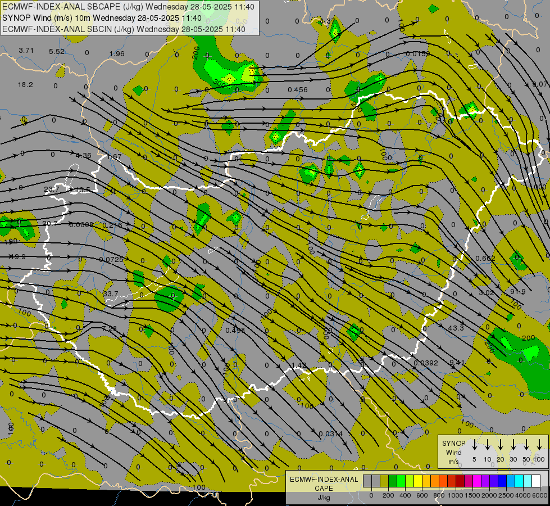This screenshot has width=550, height=506.
Task: Click the map value 91.9
Action: (518, 292)
